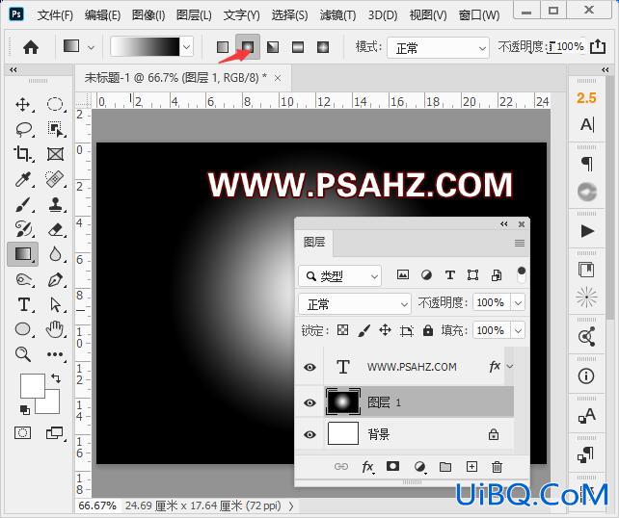The image size is (619, 518).
Task: Select the Path Selection tool
Action: (55, 304)
